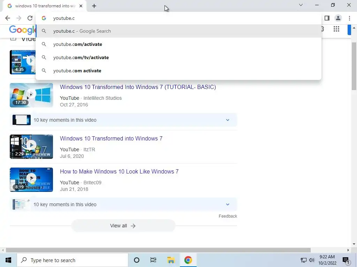Open a new tab with plus button
This screenshot has height=267, width=357.
click(x=94, y=6)
